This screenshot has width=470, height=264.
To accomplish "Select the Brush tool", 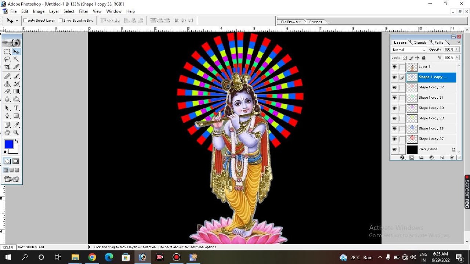I will 16,76.
